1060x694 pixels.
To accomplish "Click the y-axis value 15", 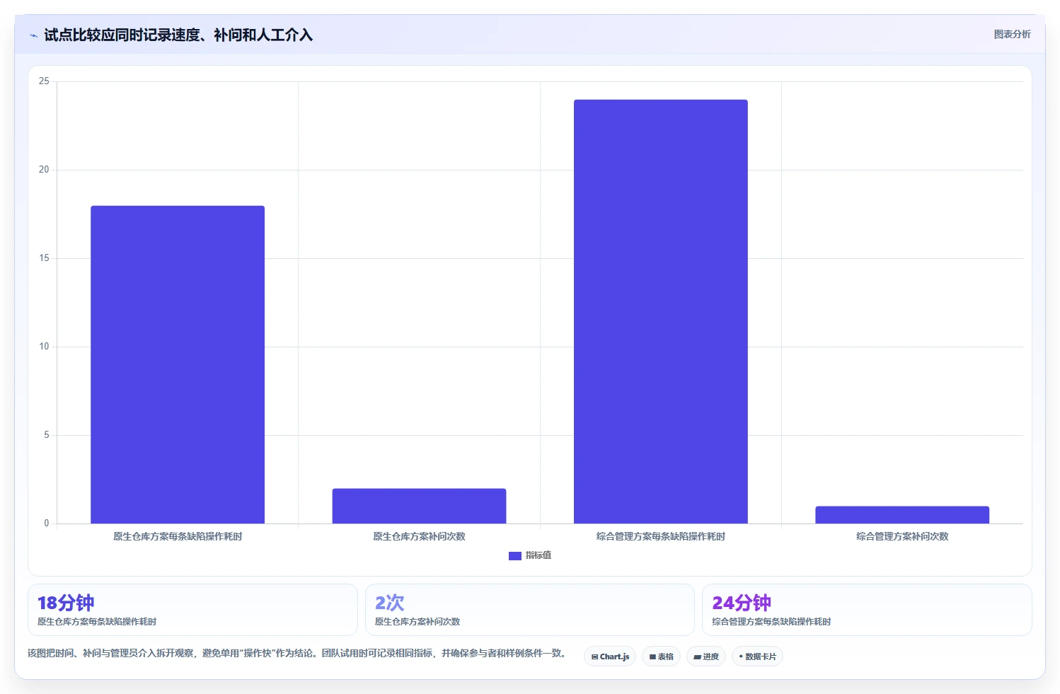I will (44, 258).
